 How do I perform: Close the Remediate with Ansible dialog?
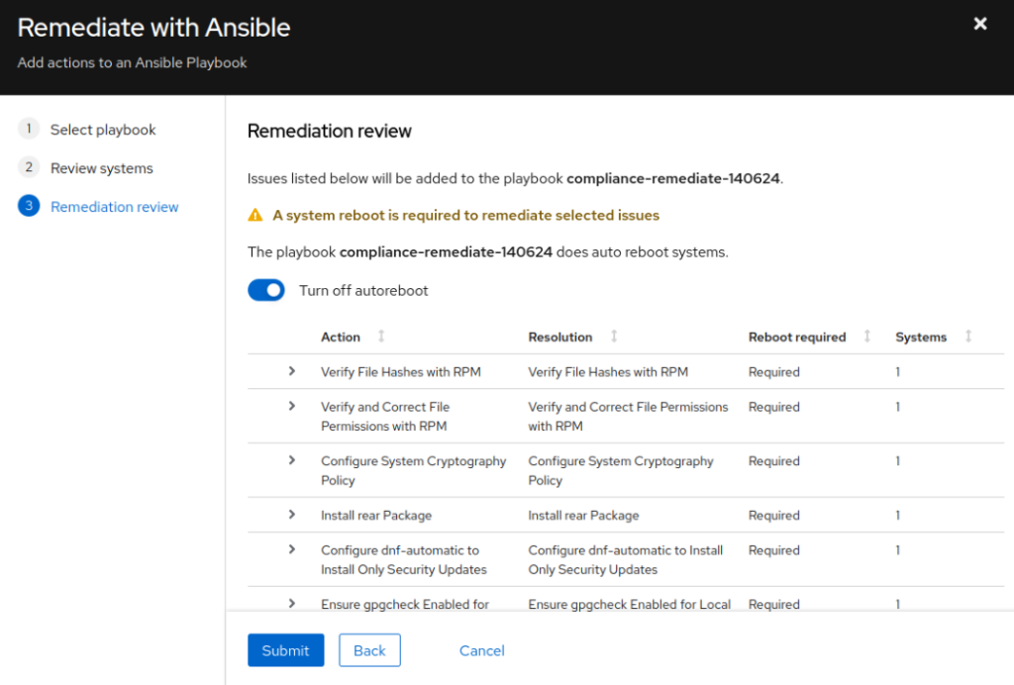pyautogui.click(x=979, y=24)
